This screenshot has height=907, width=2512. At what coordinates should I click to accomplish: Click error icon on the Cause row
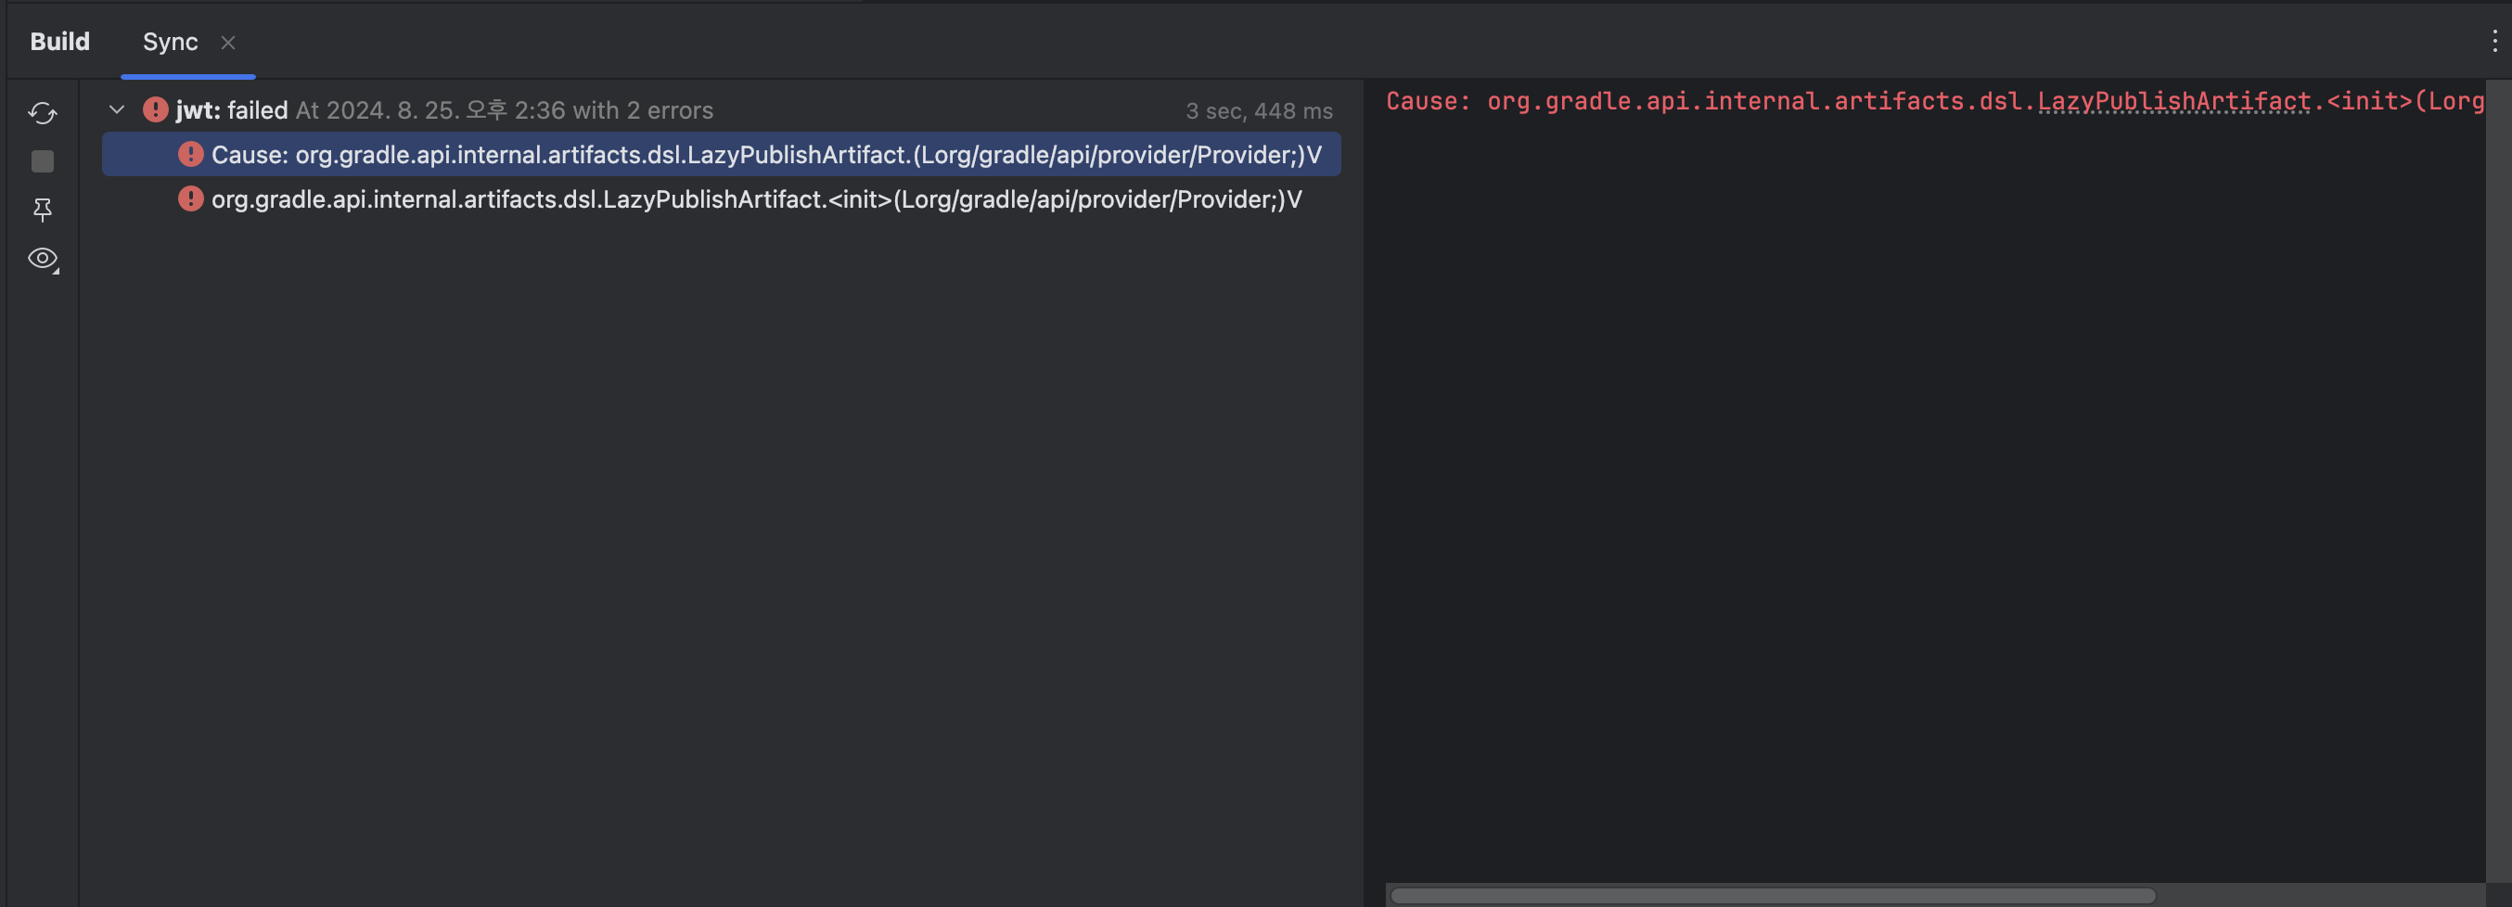click(190, 154)
